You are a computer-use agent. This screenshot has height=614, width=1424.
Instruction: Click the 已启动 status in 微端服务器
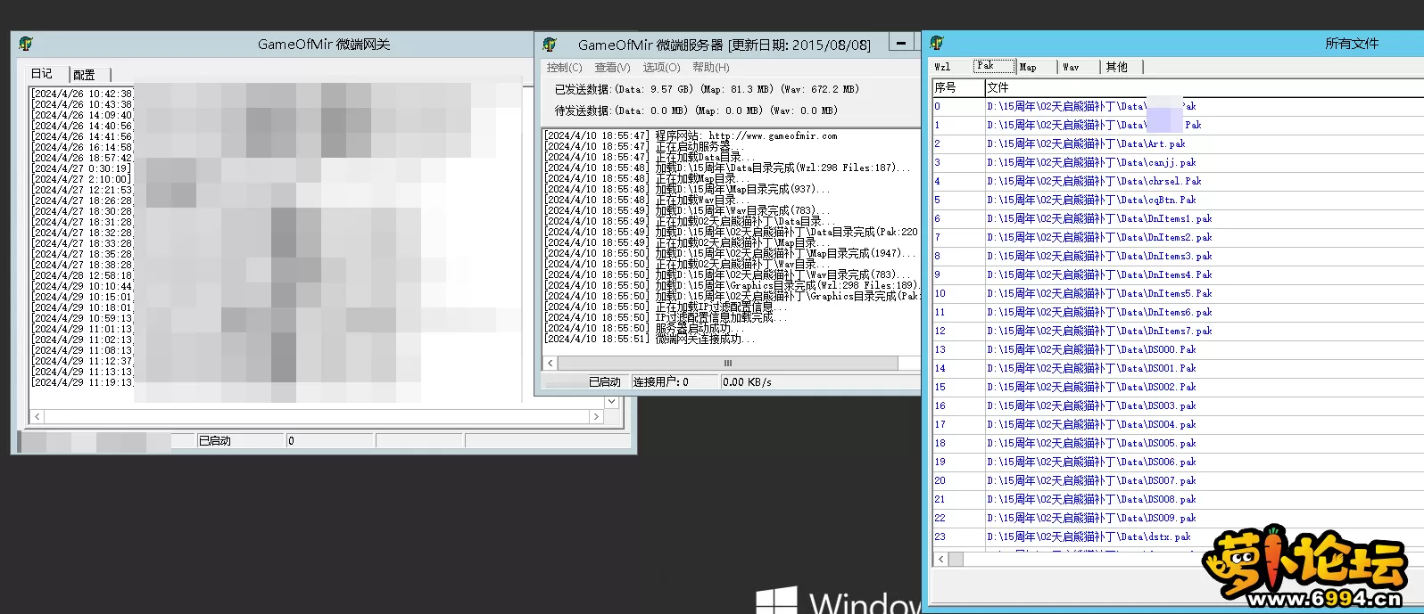click(604, 381)
